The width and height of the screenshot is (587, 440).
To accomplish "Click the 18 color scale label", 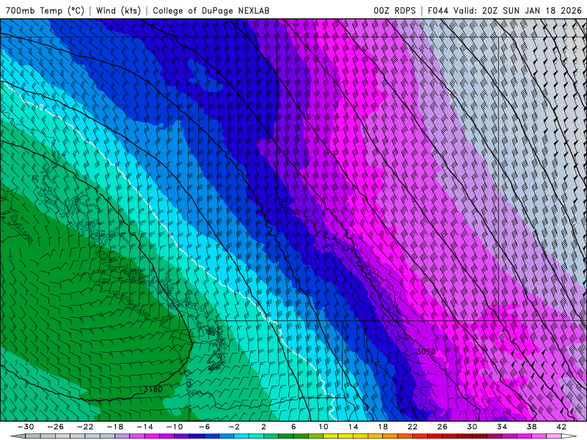I will (x=383, y=427).
